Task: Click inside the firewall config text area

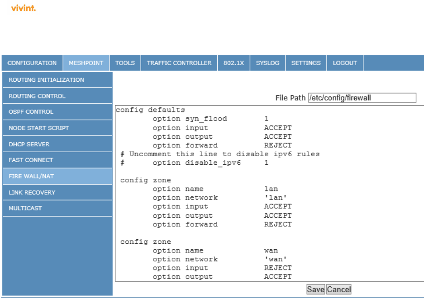Action: 269,193
